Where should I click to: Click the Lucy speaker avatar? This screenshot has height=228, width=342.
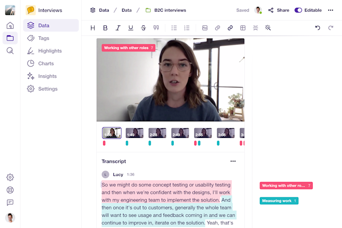105,175
